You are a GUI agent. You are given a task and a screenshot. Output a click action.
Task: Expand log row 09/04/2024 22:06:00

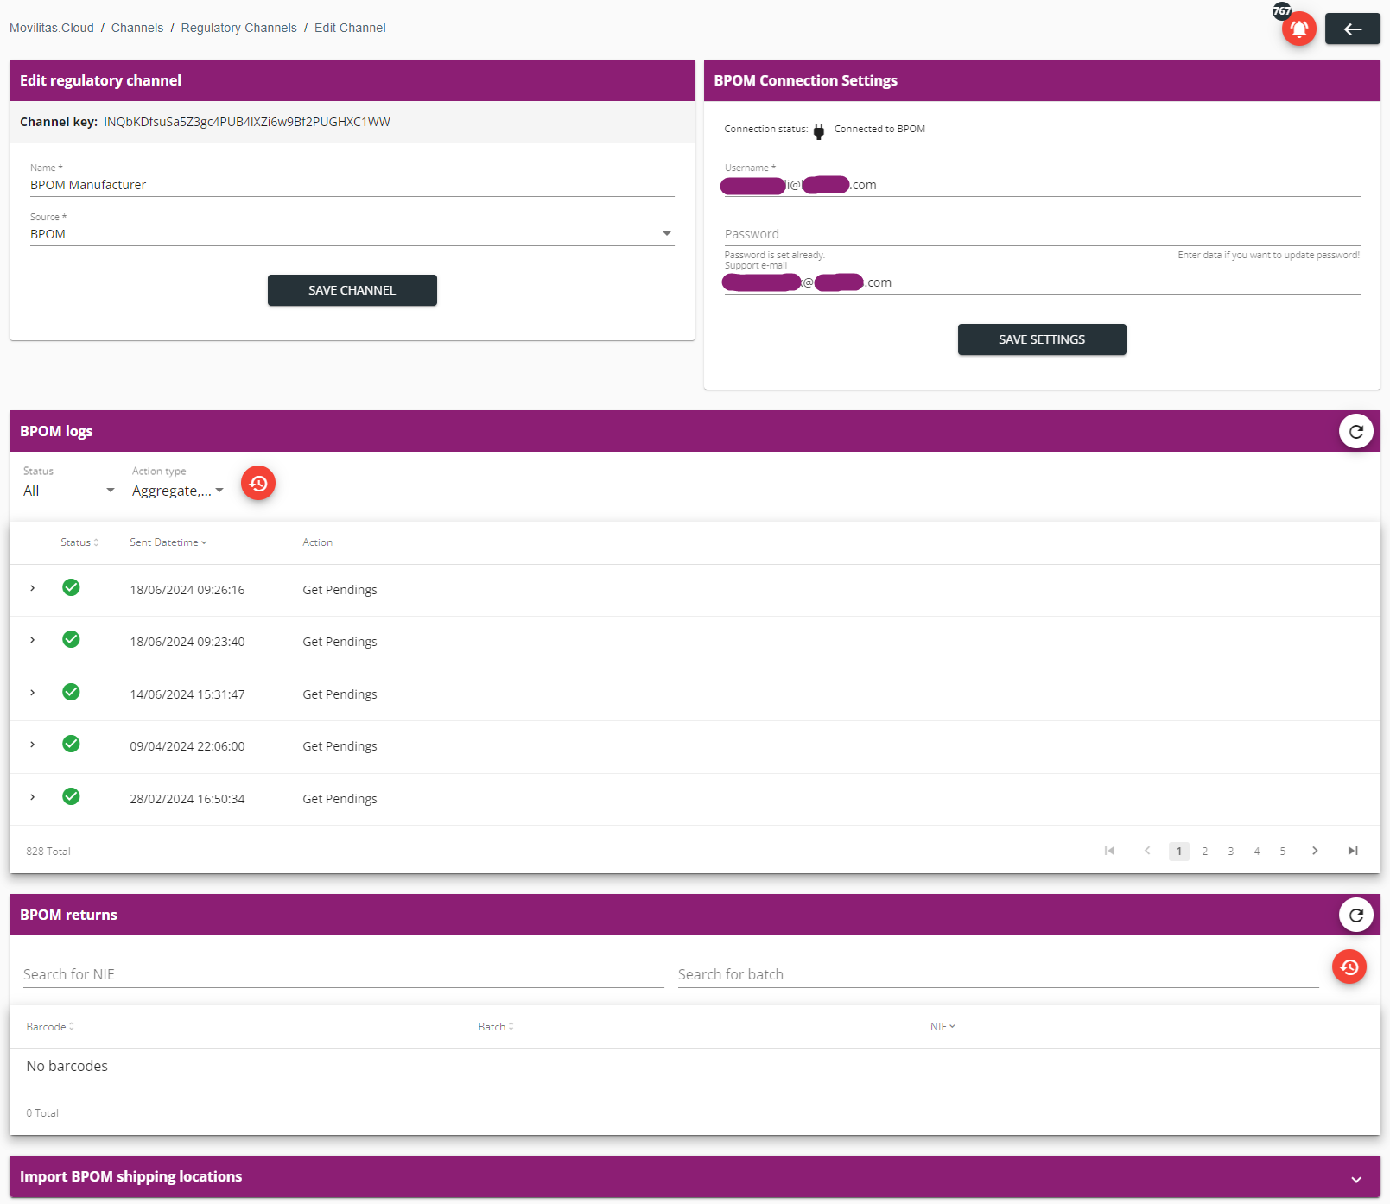tap(33, 745)
